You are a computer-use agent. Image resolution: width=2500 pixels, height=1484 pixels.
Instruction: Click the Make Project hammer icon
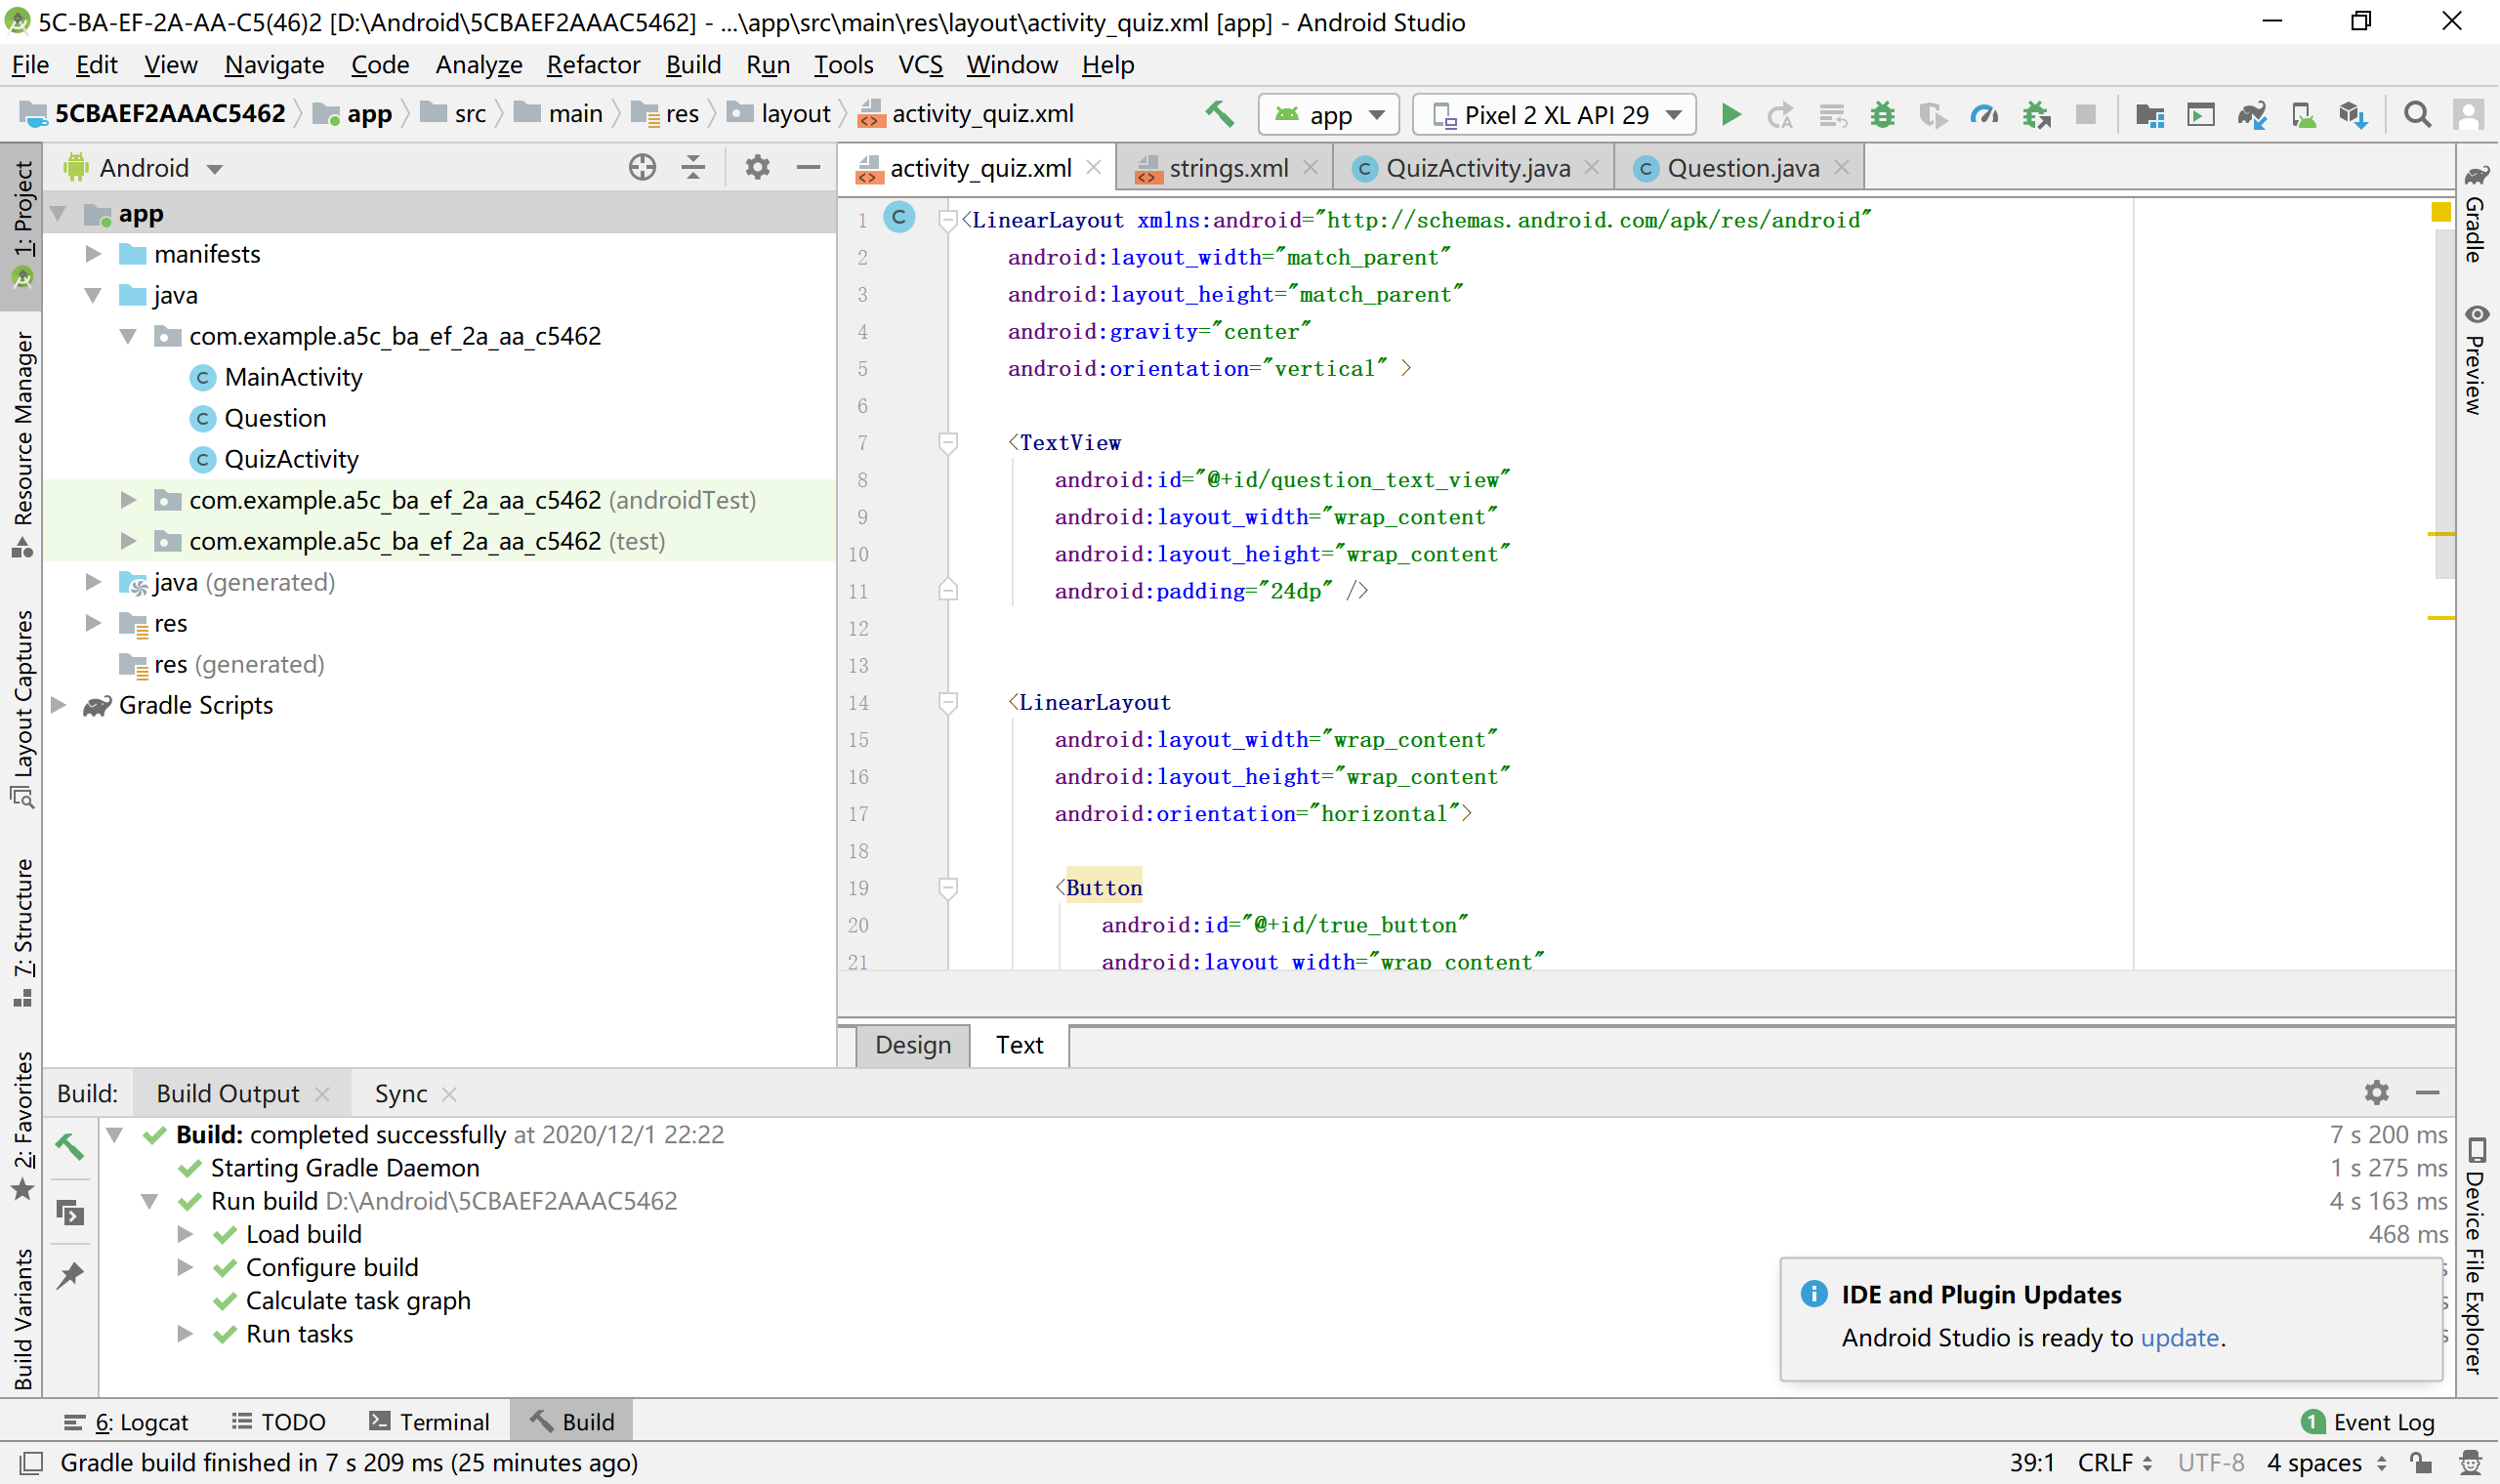(1219, 114)
